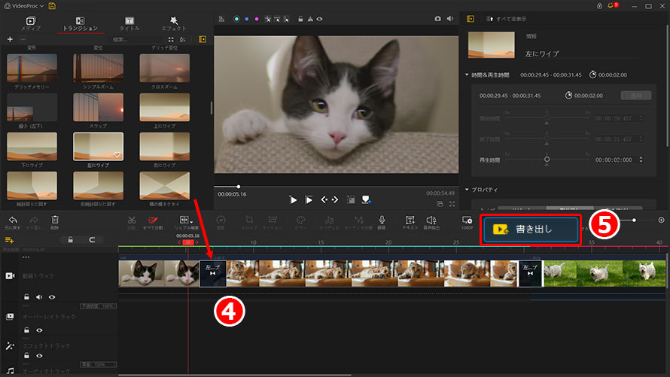
Task: Switch to the トランジション tab
Action: pos(81,23)
